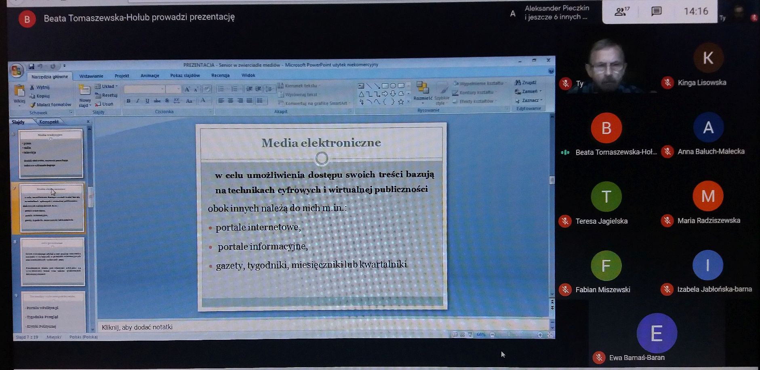Expand the Zaznacz dropdown
This screenshot has height=370, width=760.
pyautogui.click(x=529, y=100)
